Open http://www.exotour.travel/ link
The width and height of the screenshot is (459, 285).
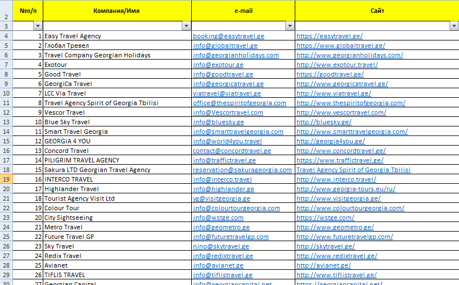click(337, 65)
